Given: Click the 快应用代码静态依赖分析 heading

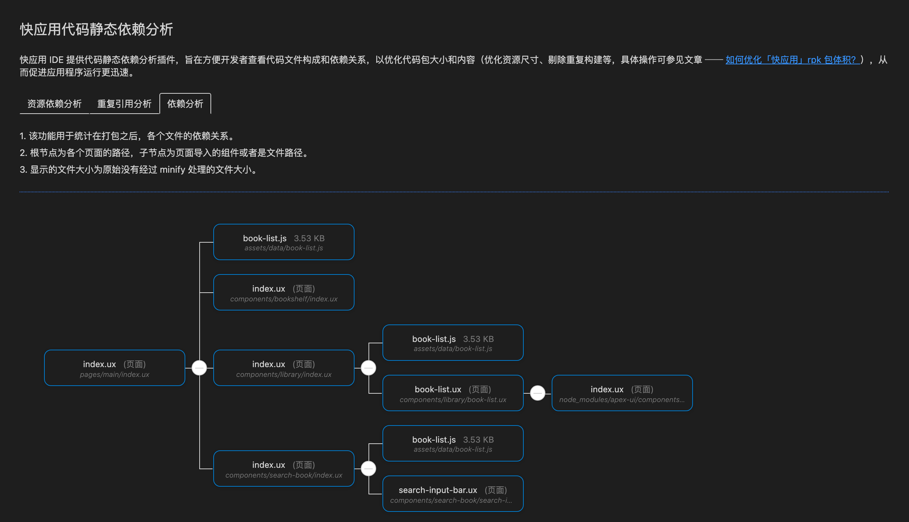Looking at the screenshot, I should point(96,29).
